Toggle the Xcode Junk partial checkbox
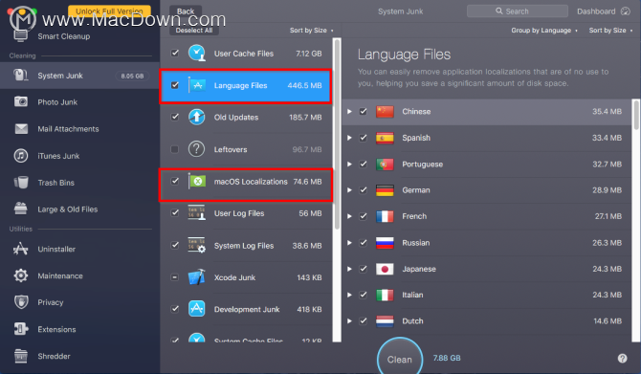The image size is (641, 374). [x=174, y=277]
